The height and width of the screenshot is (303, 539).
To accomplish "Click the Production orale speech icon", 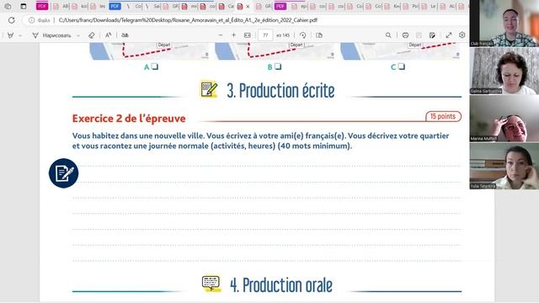I will click(x=211, y=284).
